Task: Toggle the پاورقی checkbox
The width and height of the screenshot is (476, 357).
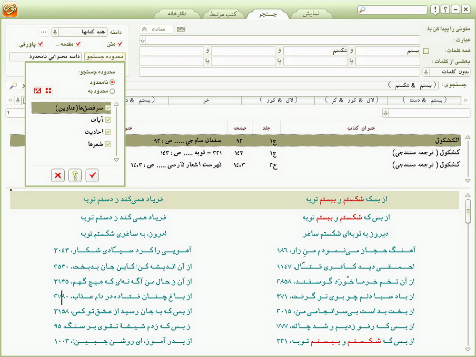Action: point(40,44)
